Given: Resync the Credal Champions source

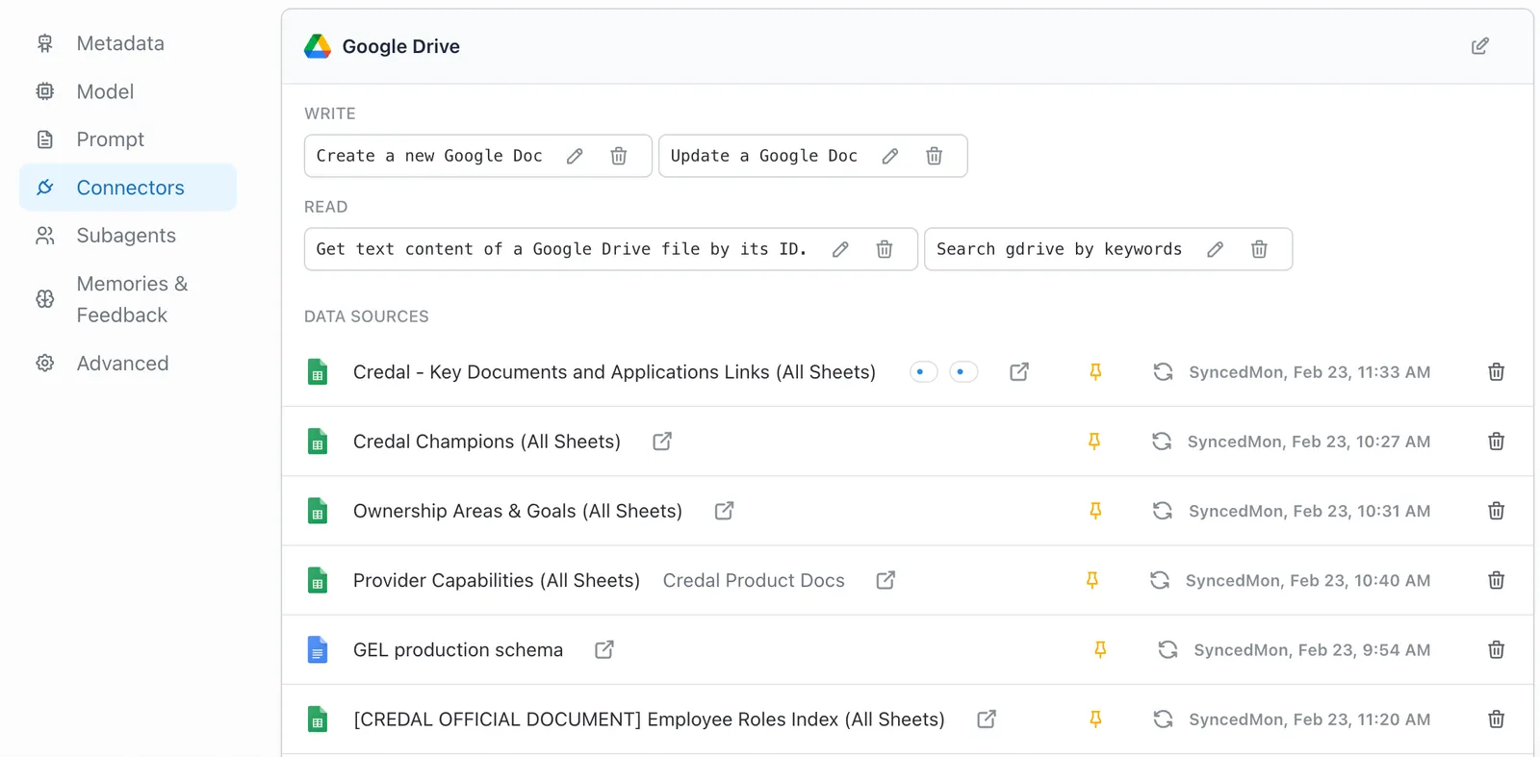Looking at the screenshot, I should pos(1162,442).
